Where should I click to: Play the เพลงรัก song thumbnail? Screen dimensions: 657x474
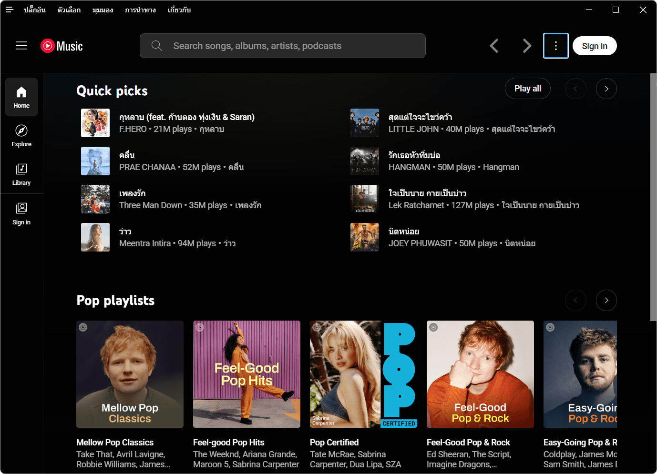pos(95,199)
